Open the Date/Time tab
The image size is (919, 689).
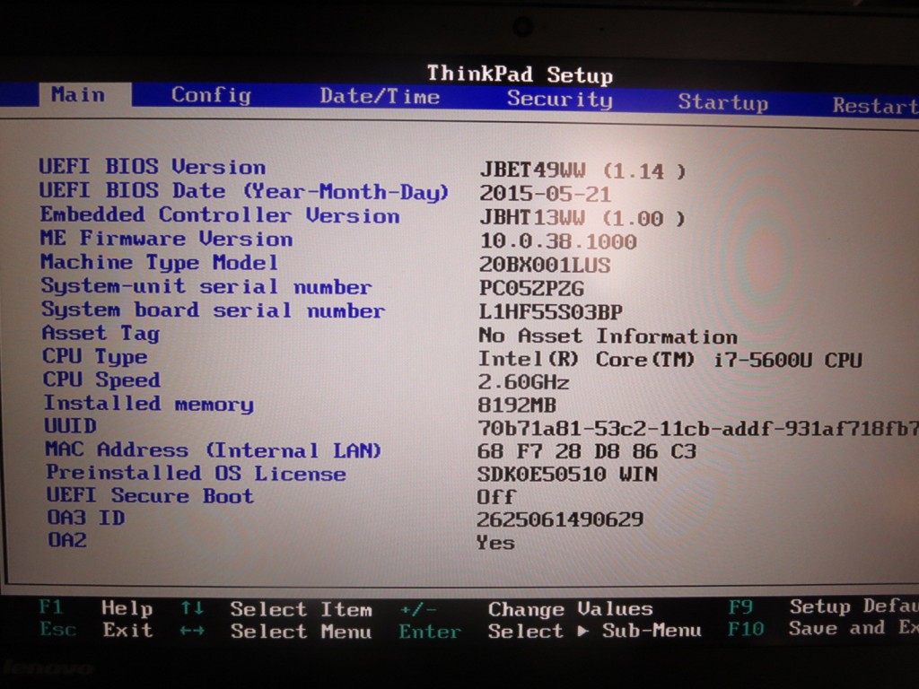coord(380,97)
